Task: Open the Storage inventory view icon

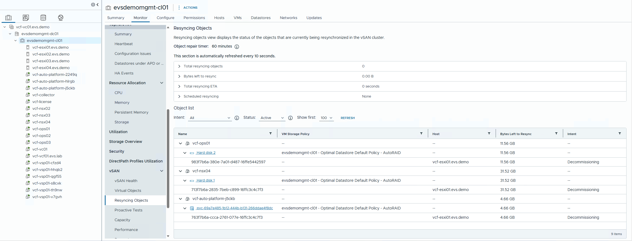Action: [x=43, y=18]
